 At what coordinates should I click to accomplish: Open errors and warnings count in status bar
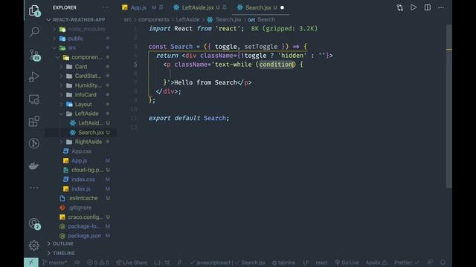pos(98,263)
